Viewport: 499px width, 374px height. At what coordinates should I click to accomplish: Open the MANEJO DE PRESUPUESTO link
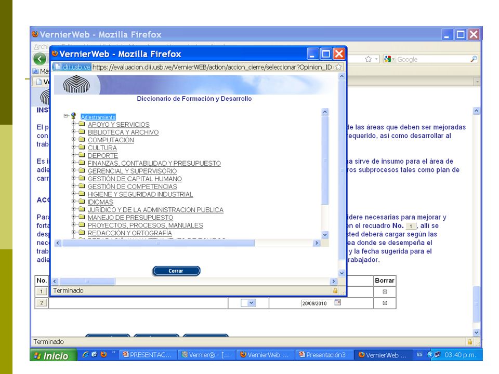[x=130, y=218]
